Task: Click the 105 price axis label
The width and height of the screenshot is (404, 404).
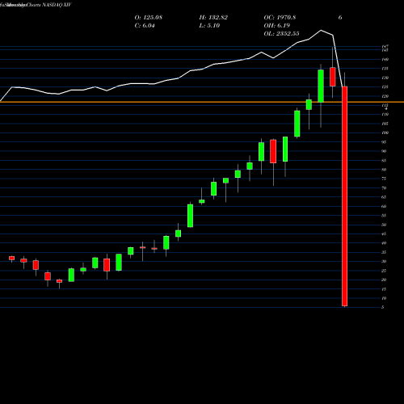Action: [385, 124]
